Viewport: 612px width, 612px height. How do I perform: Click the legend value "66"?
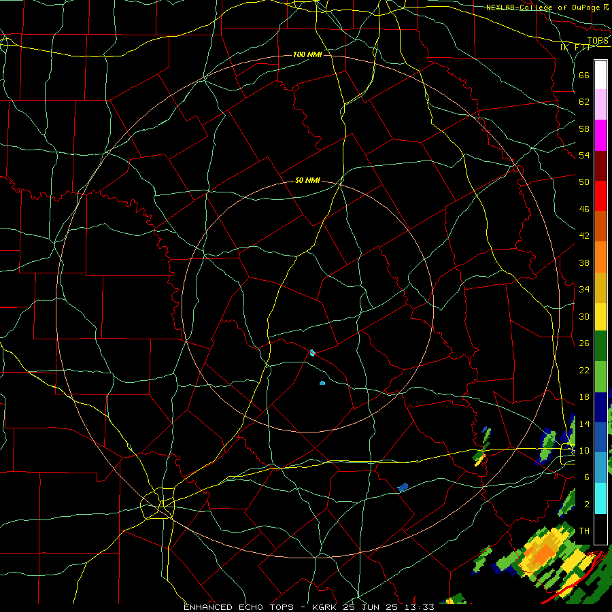(x=584, y=75)
